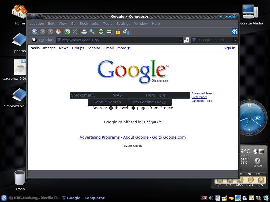Viewport: 270px width, 202px height.
Task: Select the 'pages from Greece' radio button
Action: [133, 108]
